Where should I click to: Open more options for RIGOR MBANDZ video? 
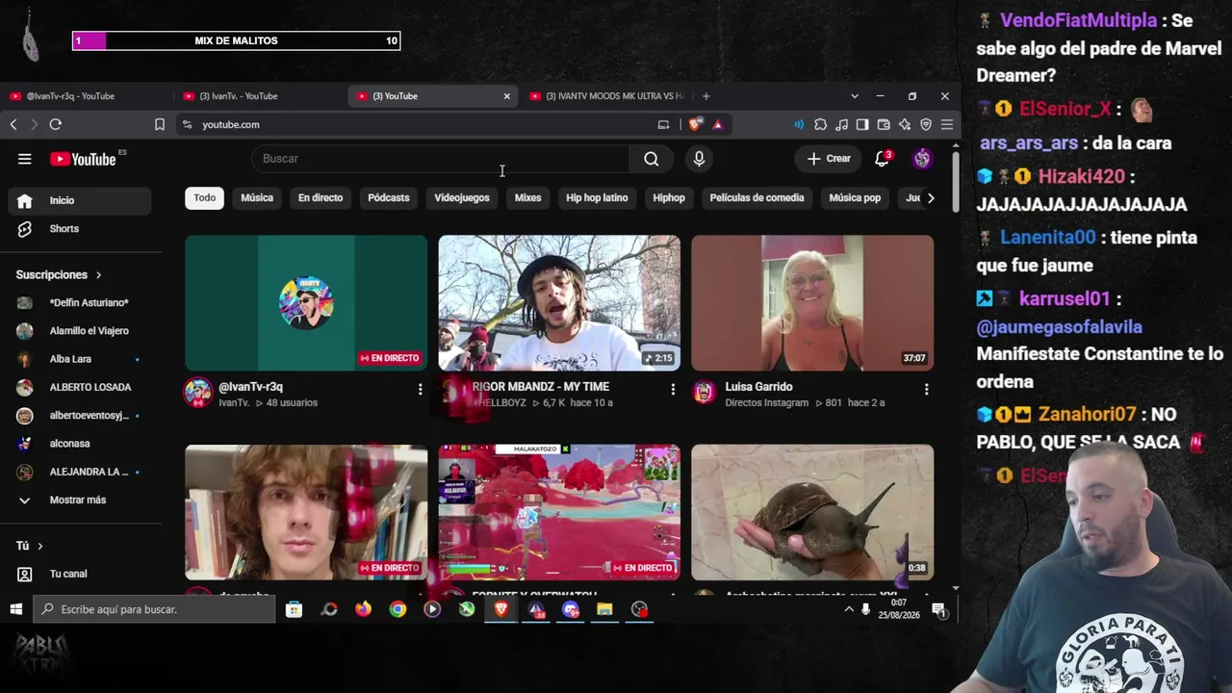[673, 389]
